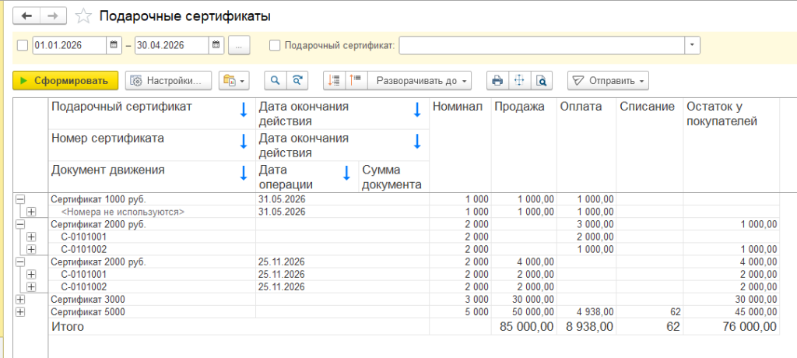Image resolution: width=797 pixels, height=358 pixels.
Task: Click the start date field 01.01.2026
Action: (69, 45)
